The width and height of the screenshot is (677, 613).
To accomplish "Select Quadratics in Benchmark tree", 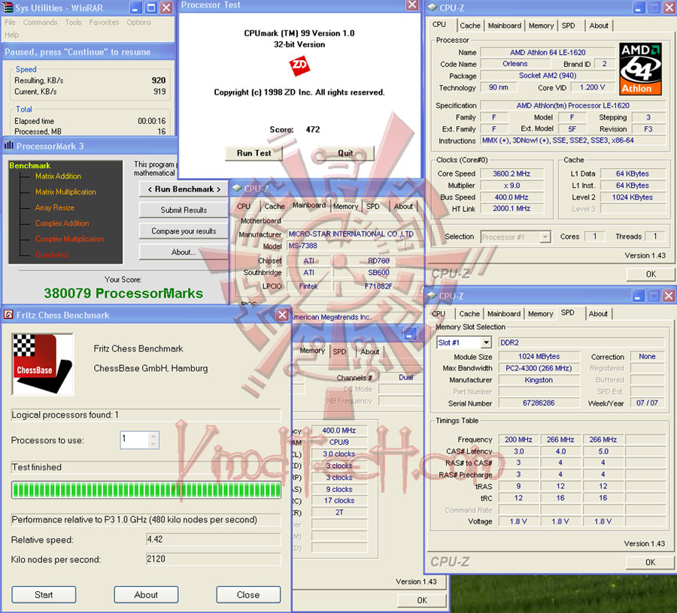I will (52, 255).
